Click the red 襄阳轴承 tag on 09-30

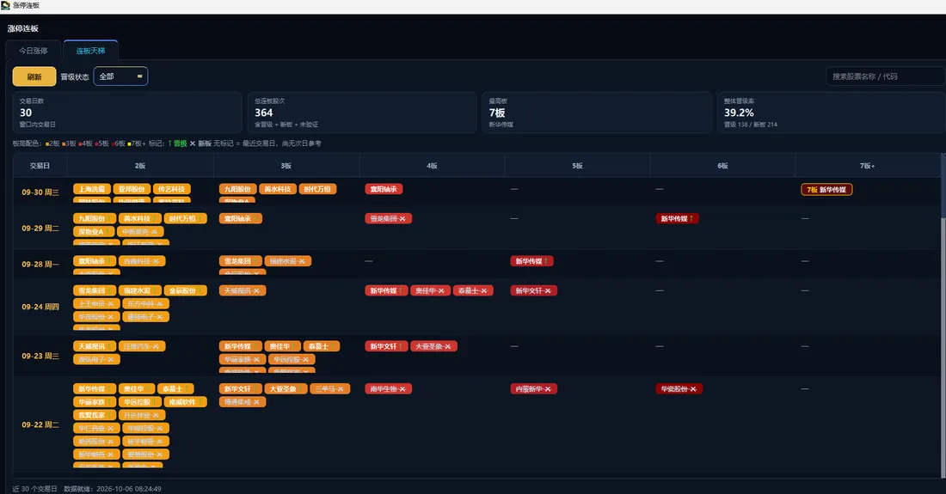(x=384, y=189)
